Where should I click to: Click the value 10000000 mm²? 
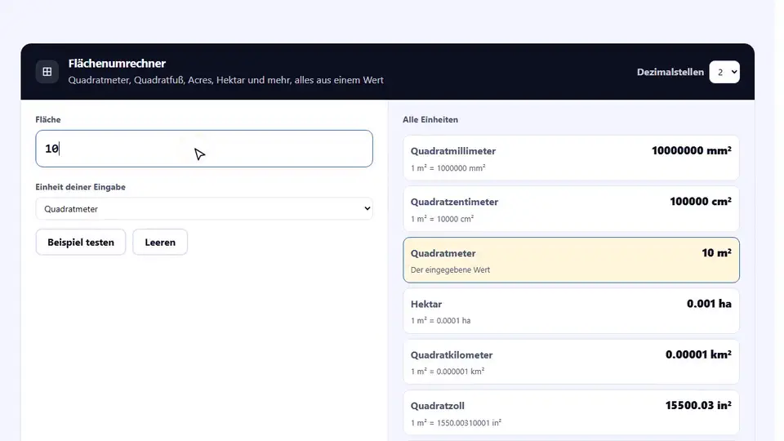[x=691, y=150]
